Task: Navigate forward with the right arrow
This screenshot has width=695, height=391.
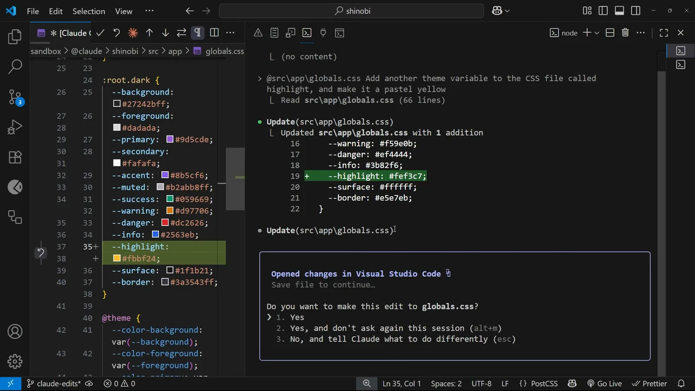Action: tap(206, 11)
